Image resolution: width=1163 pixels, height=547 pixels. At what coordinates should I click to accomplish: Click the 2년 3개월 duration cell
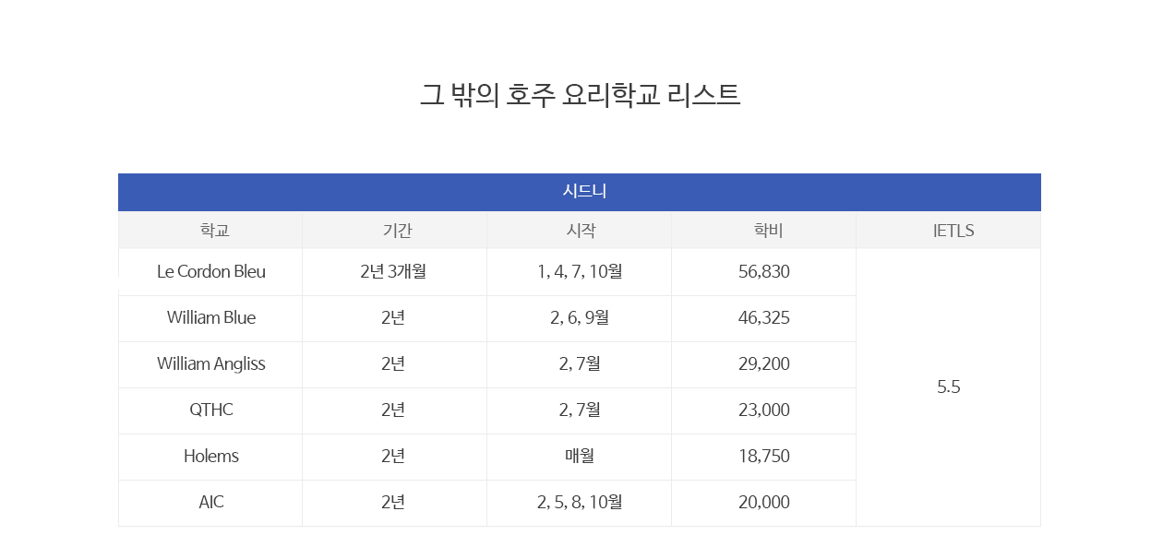(x=395, y=272)
